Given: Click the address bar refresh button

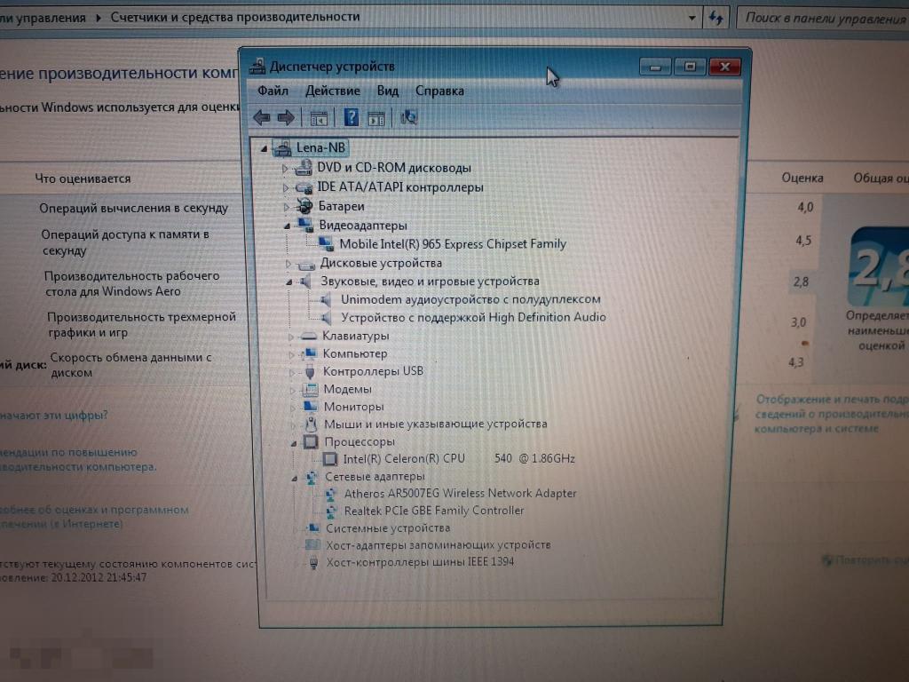Looking at the screenshot, I should pyautogui.click(x=716, y=19).
